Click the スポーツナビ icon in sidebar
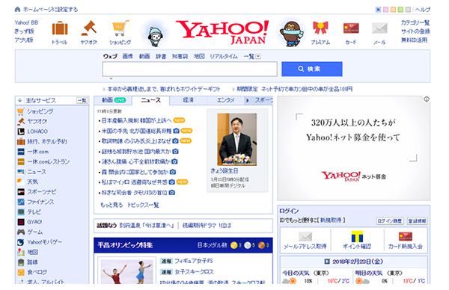The height and width of the screenshot is (290, 449). click(21, 191)
